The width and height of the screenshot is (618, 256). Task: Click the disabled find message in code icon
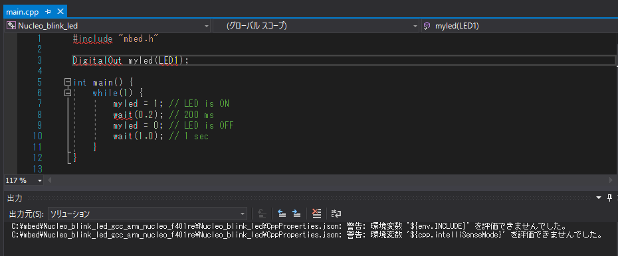[262, 214]
